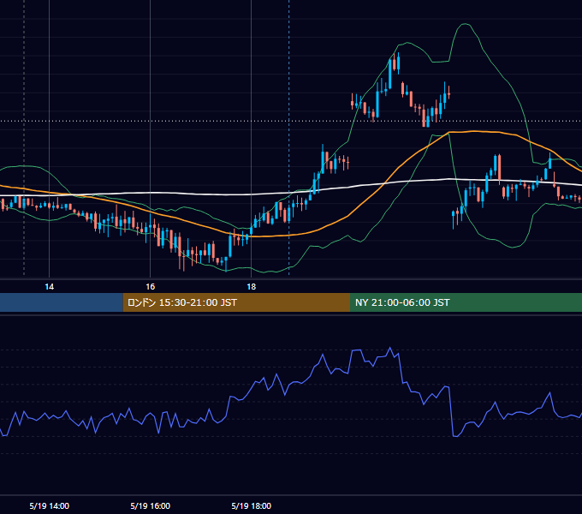Click the 18 time axis label
Image resolution: width=582 pixels, height=514 pixels.
click(x=252, y=287)
